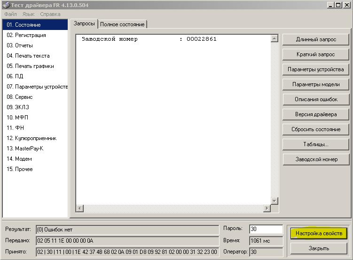Screen dimensions: 353x260
Task: Click the application icon in the title bar
Action: click(x=6, y=5)
